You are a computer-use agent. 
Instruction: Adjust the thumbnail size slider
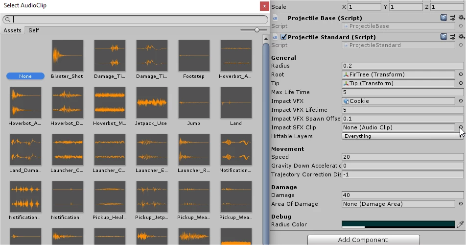[257, 30]
